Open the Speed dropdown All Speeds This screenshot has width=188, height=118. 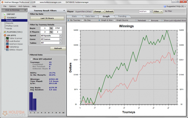pyautogui.click(x=51, y=36)
